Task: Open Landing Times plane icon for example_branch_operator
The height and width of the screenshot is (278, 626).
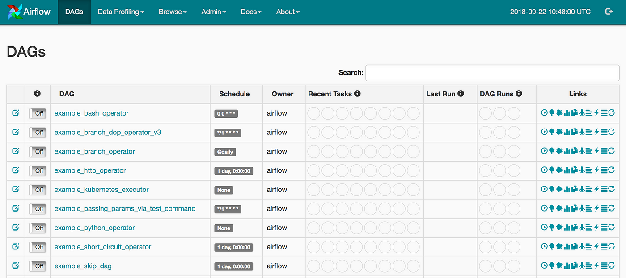Action: pos(582,151)
